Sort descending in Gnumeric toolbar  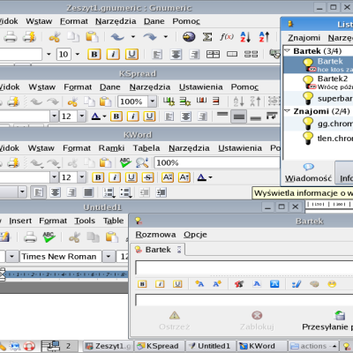(x=264, y=37)
